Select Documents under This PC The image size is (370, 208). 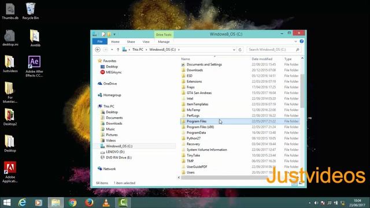114,118
